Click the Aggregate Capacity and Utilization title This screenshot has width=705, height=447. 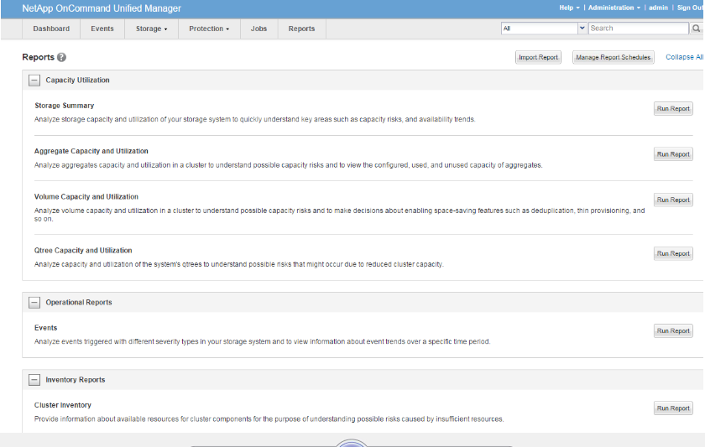click(x=91, y=151)
